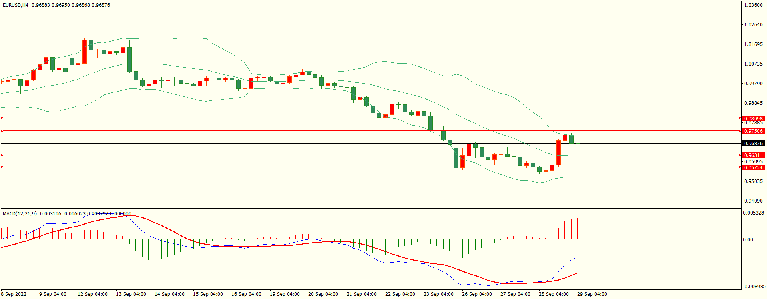
Task: Click the MACD(12,26,9) indicator label
Action: click(20, 214)
